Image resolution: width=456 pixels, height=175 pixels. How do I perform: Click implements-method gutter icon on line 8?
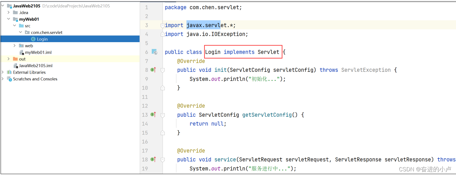tap(153, 70)
